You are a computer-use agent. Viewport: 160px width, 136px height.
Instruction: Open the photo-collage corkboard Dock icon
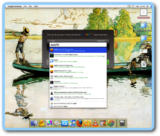pyautogui.click(x=103, y=123)
